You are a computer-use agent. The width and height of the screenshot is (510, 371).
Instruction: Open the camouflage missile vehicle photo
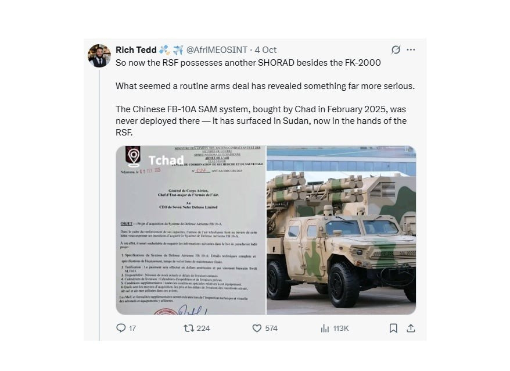pyautogui.click(x=341, y=230)
